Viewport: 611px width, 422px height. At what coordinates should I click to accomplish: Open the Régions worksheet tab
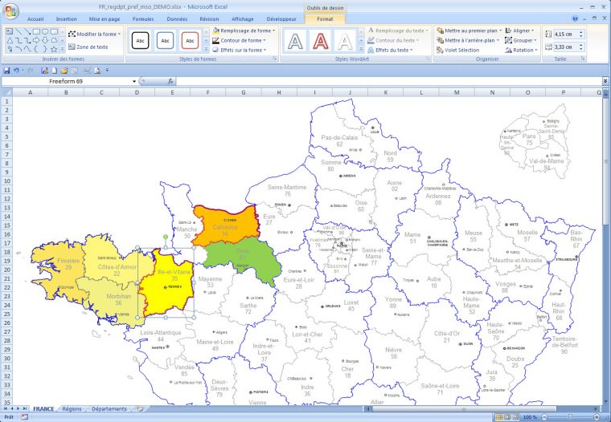pos(72,409)
